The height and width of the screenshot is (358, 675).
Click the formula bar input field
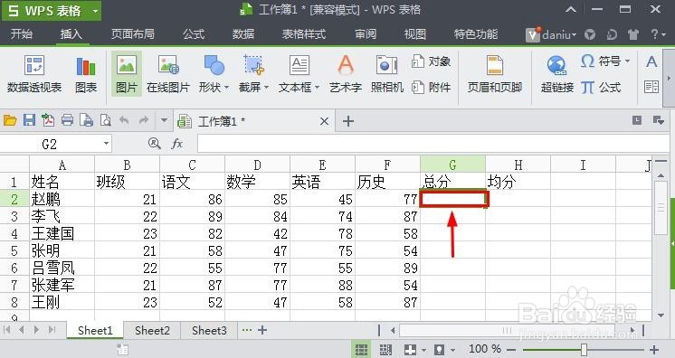(433, 144)
